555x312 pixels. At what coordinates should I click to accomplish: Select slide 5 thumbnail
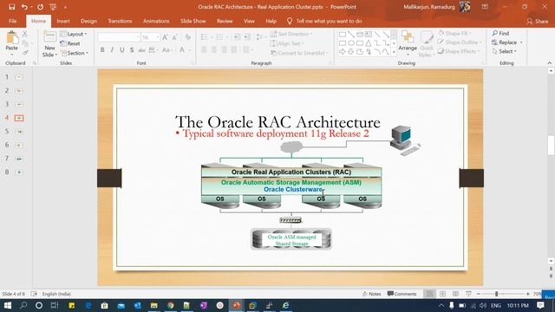(19, 132)
